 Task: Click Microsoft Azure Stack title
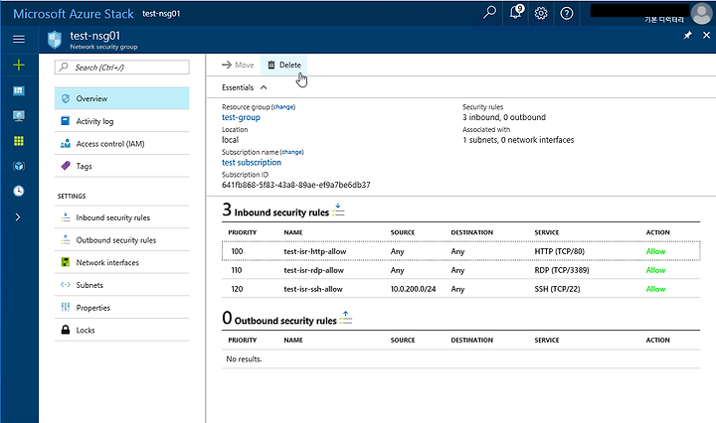coord(74,14)
